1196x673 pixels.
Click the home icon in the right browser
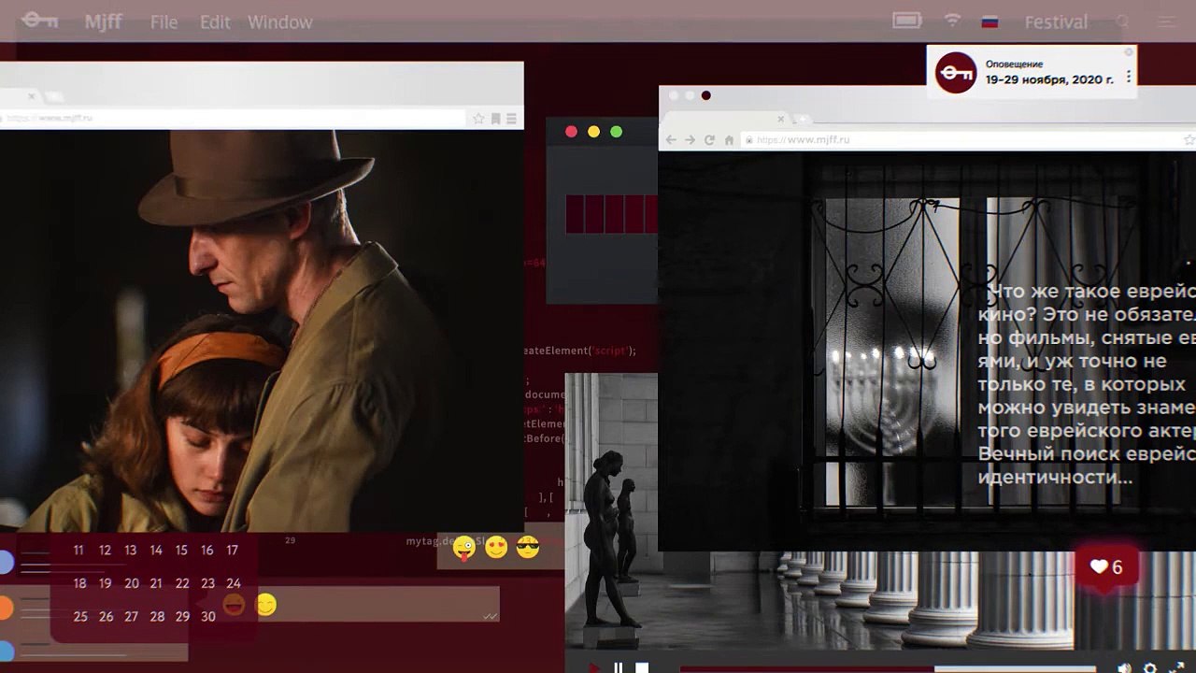pyautogui.click(x=728, y=139)
